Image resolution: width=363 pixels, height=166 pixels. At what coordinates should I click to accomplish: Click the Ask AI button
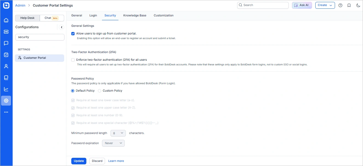pos(302,5)
